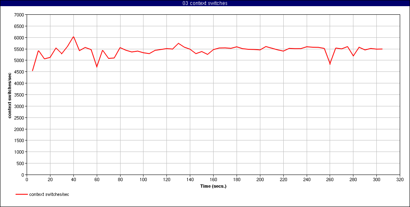Select the dip data point at 60 seconds

pos(97,67)
